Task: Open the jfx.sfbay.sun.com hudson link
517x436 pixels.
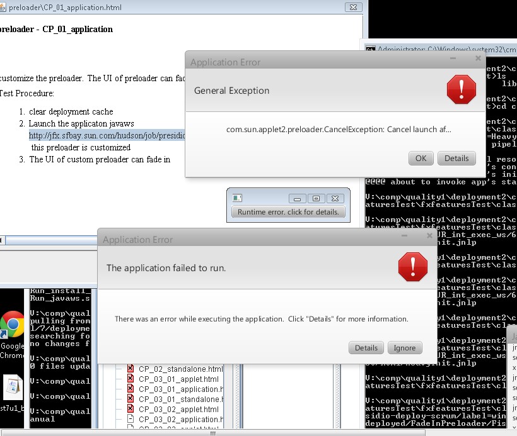Action: (x=107, y=135)
